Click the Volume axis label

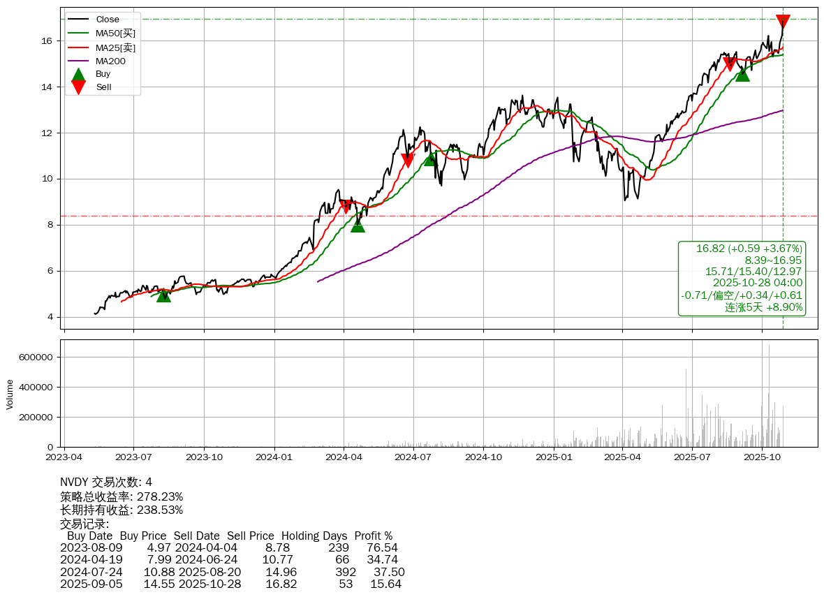[x=10, y=394]
